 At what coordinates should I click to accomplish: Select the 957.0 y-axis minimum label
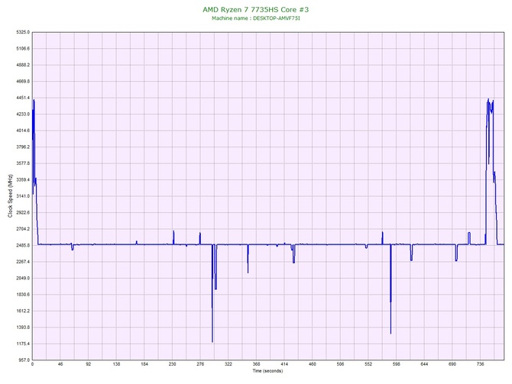tap(24, 360)
